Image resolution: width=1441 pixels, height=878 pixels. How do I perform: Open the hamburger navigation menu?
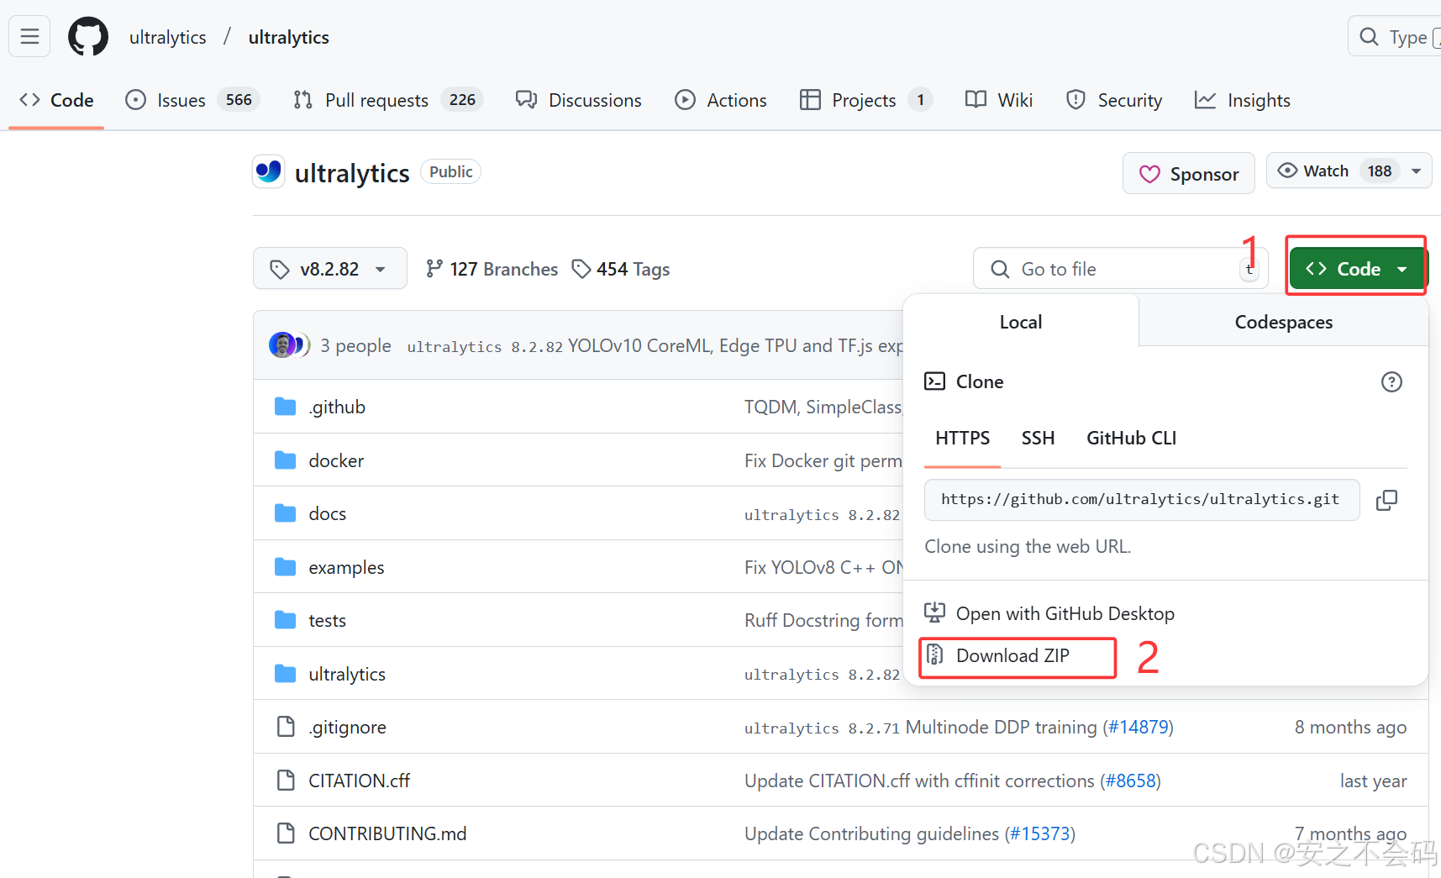pos(29,37)
